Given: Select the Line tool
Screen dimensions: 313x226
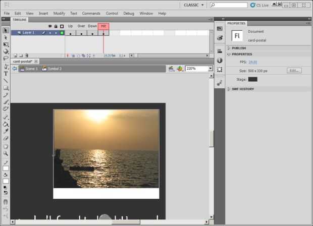Looking at the screenshot, I should [6, 81].
